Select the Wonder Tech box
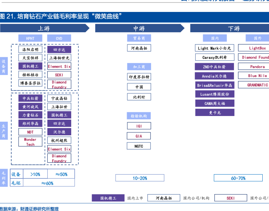The width and height of the screenshot is (269, 211). (30, 142)
